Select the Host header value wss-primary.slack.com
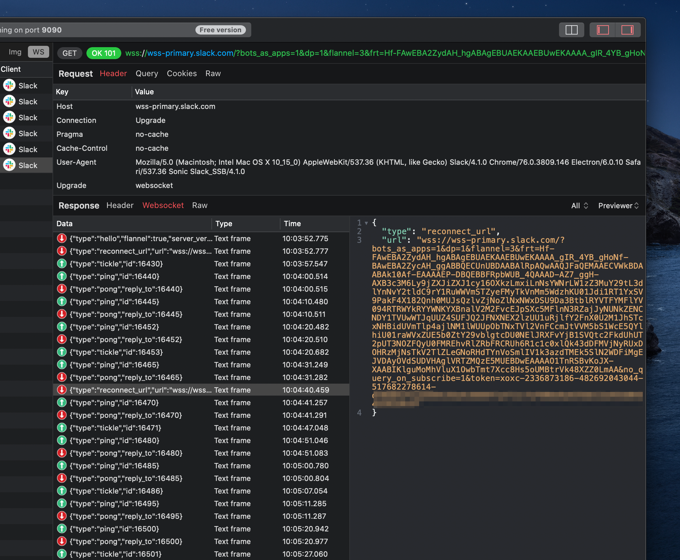The width and height of the screenshot is (680, 560). click(175, 106)
